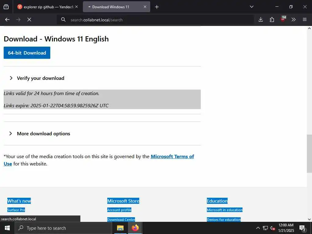
Task: Click the muted volume tray icon
Action: point(273,228)
